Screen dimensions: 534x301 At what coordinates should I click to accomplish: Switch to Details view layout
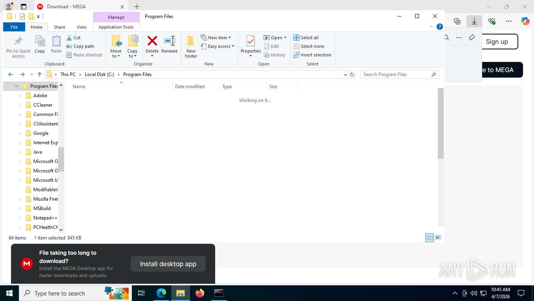tap(430, 238)
